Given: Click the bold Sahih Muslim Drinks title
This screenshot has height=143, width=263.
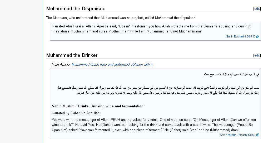Looking at the screenshot, I should (x=98, y=106).
